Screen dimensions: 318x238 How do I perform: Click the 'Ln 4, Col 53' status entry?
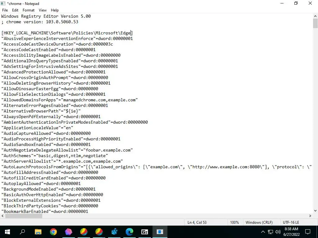point(197,222)
